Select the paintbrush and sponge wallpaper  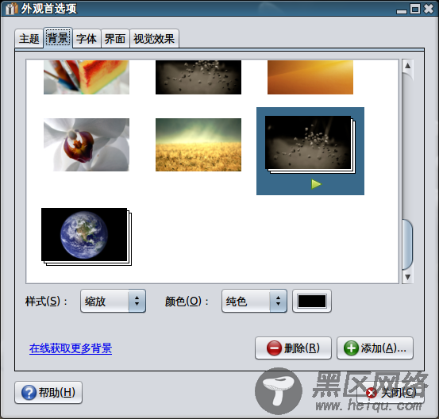(87, 77)
